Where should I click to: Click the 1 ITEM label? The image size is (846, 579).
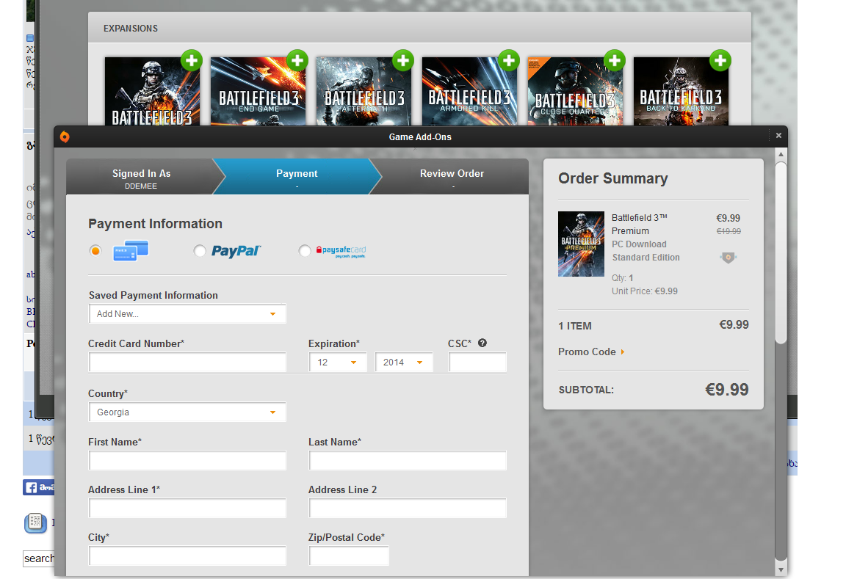(x=574, y=326)
